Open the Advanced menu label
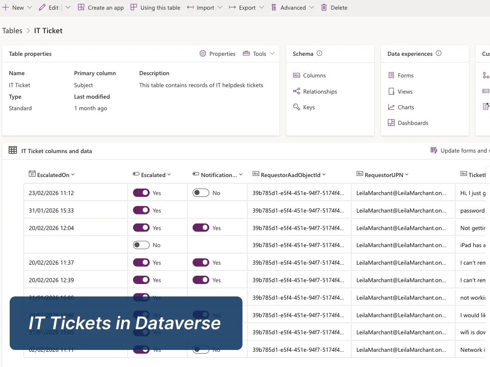This screenshot has width=490, height=367. pyautogui.click(x=293, y=7)
